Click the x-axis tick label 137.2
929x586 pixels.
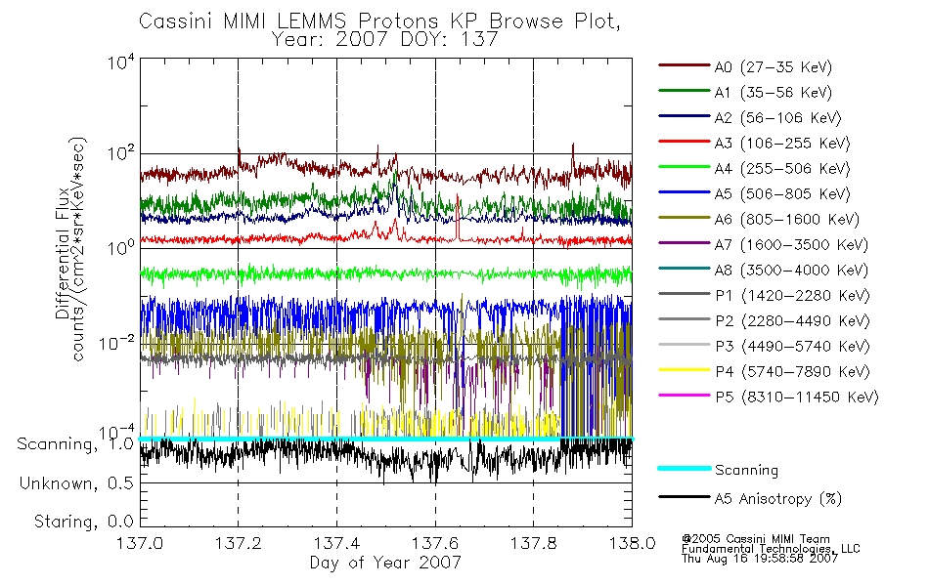pyautogui.click(x=239, y=543)
